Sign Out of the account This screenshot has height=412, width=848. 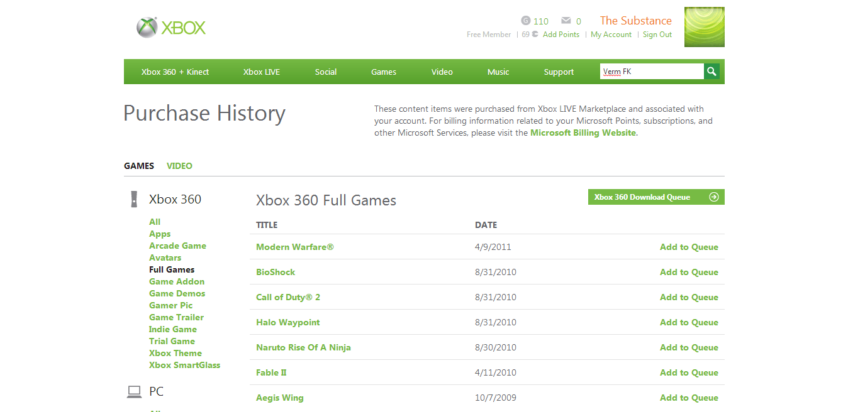point(657,35)
